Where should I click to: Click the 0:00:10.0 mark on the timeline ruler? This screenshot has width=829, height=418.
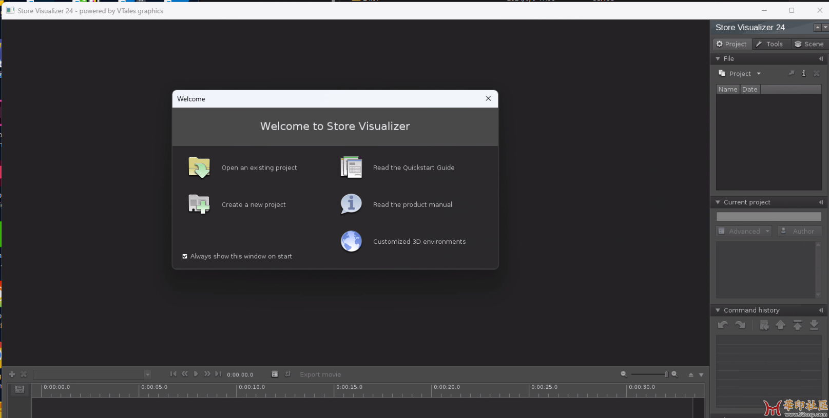point(252,387)
